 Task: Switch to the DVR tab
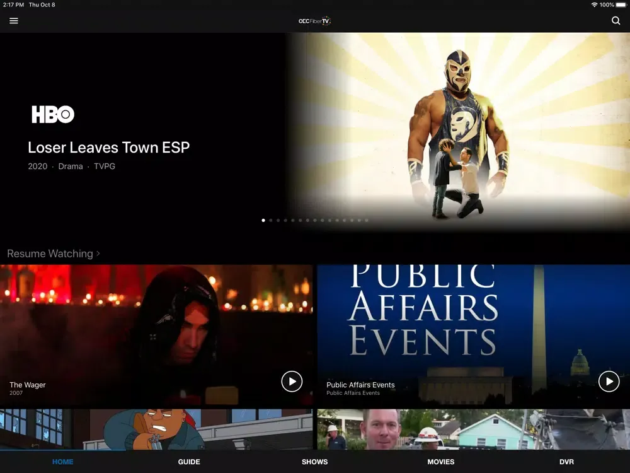tap(566, 462)
